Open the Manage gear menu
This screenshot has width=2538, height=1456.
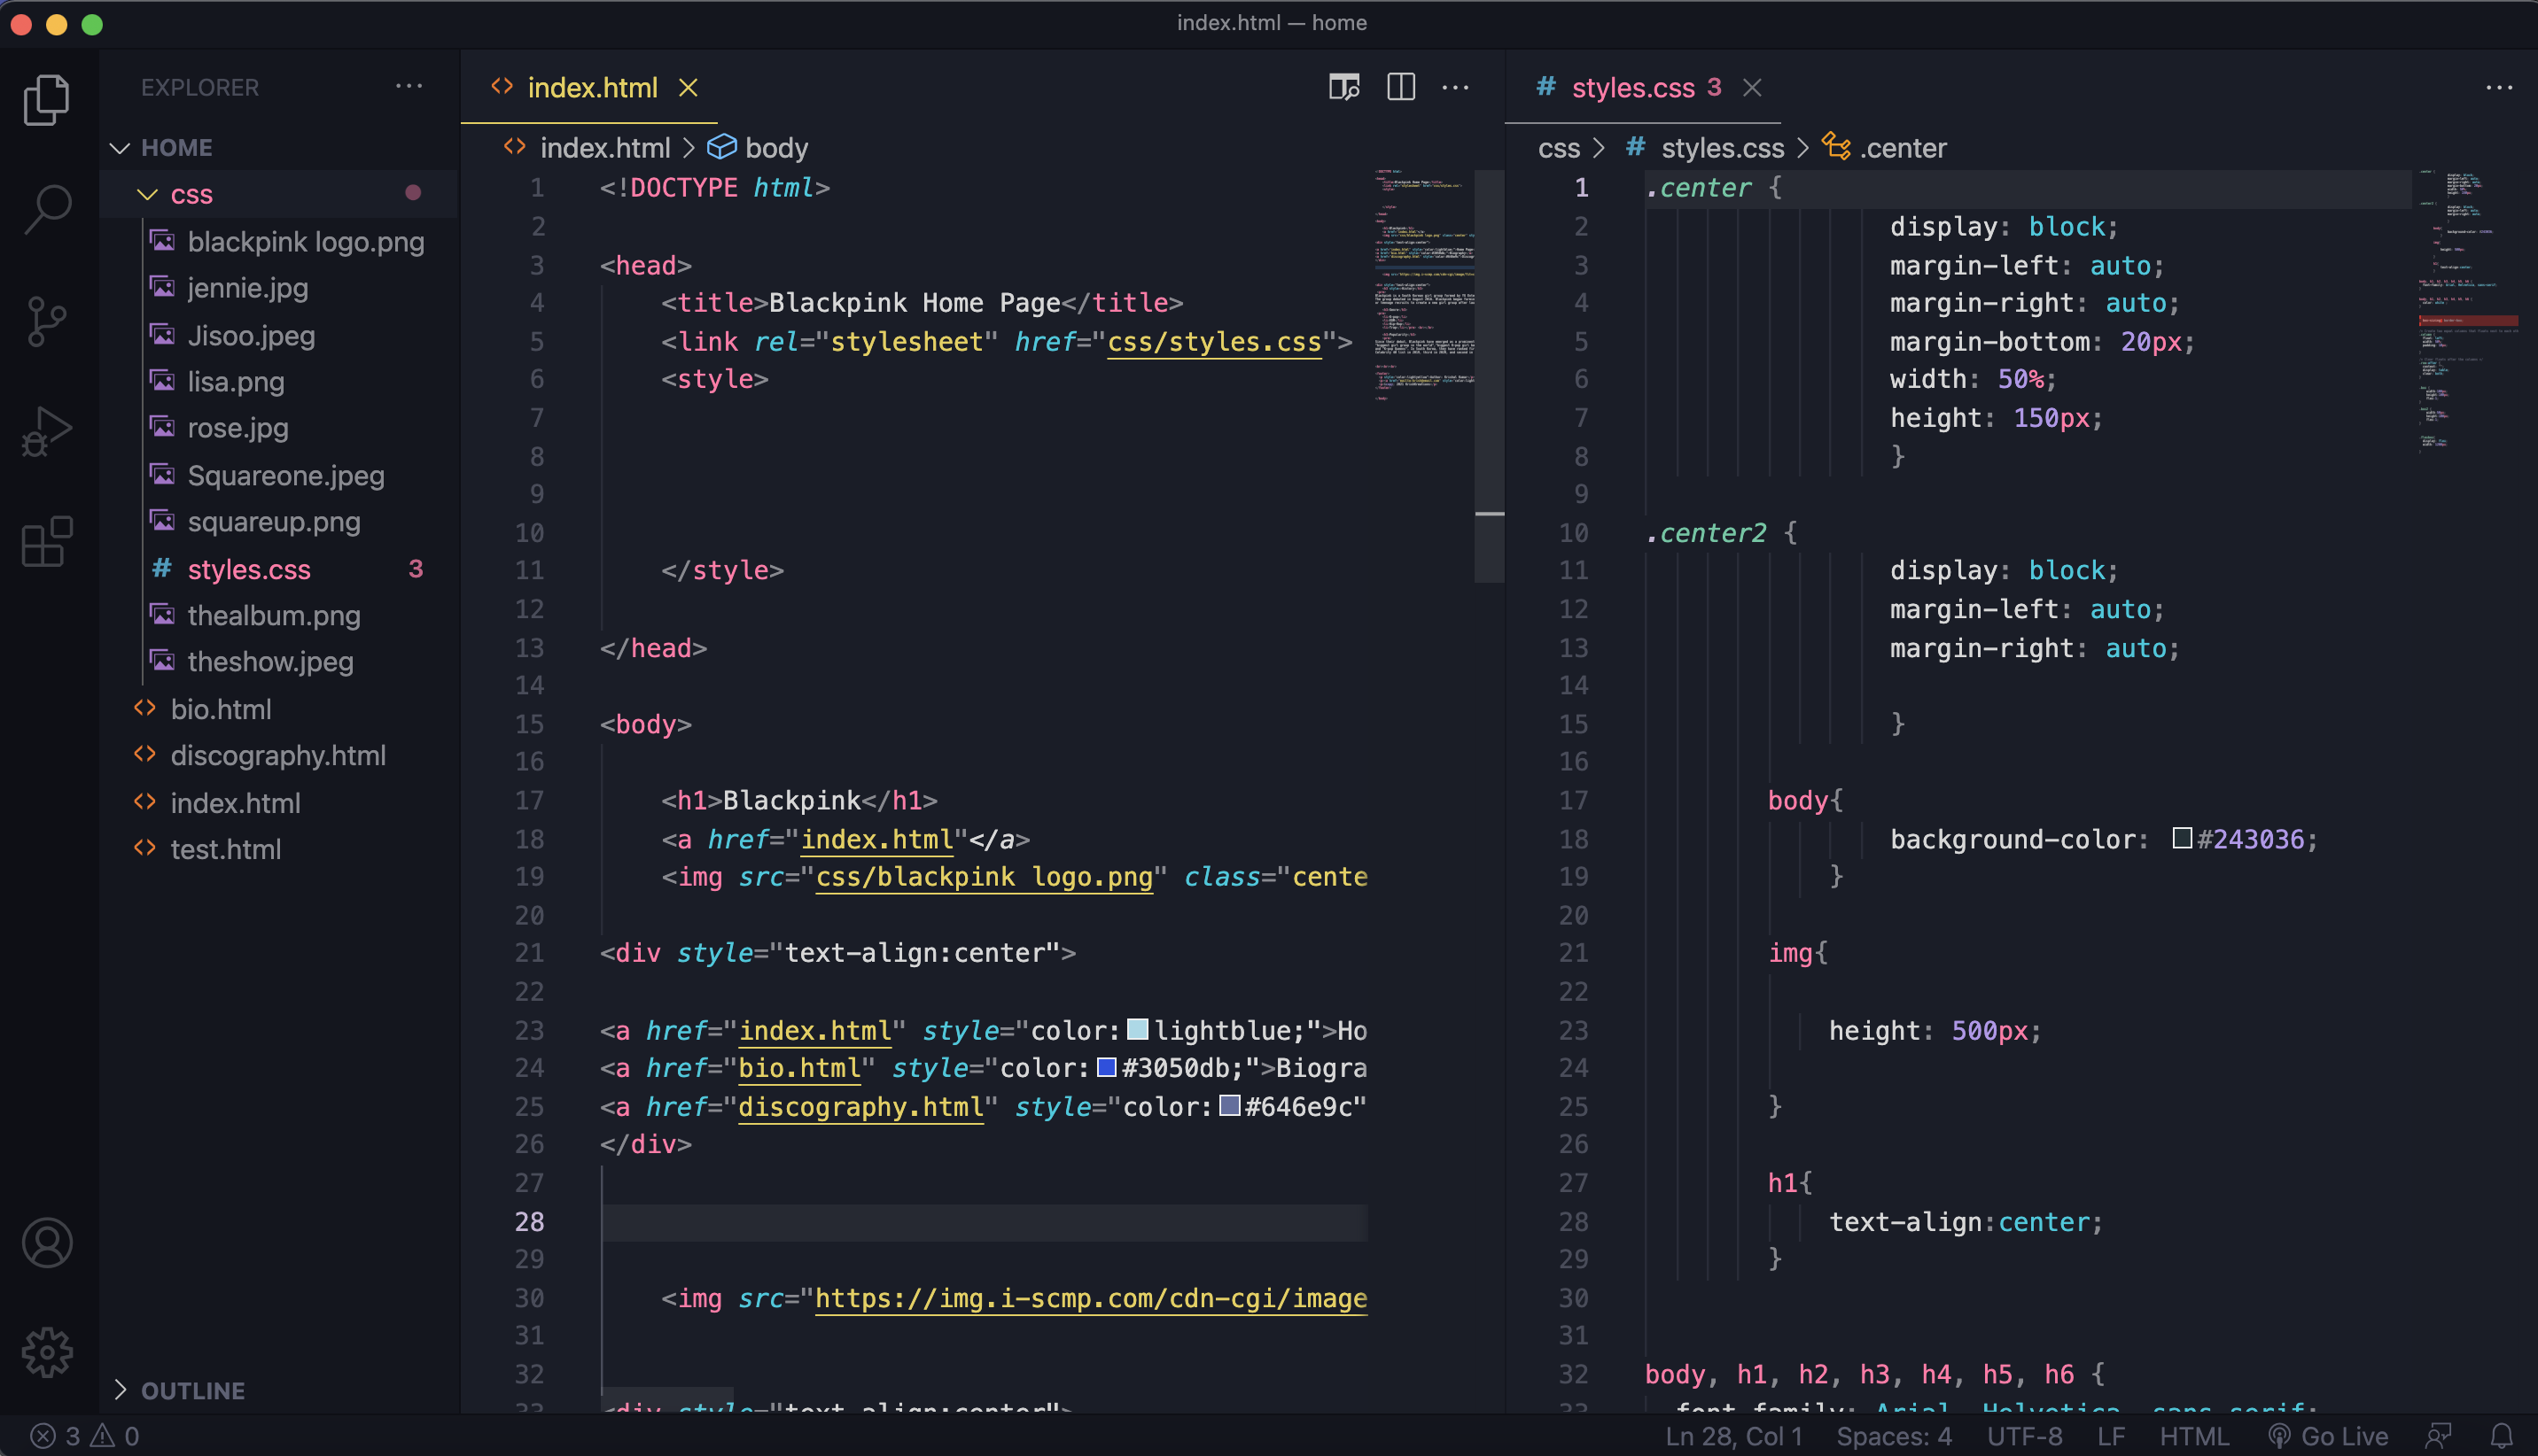(x=47, y=1353)
